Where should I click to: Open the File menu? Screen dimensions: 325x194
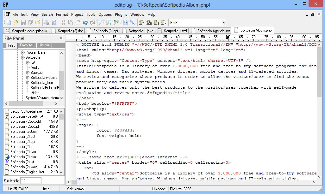point(15,15)
